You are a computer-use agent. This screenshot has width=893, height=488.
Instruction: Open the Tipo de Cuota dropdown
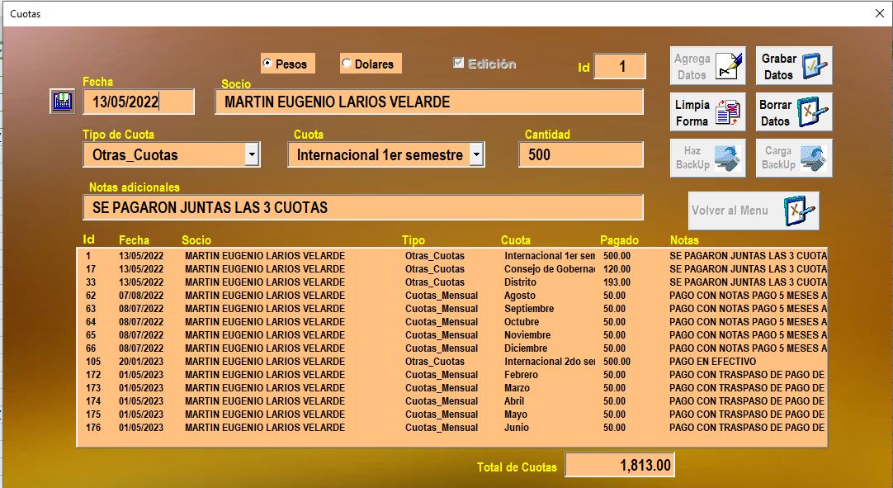[x=252, y=154]
